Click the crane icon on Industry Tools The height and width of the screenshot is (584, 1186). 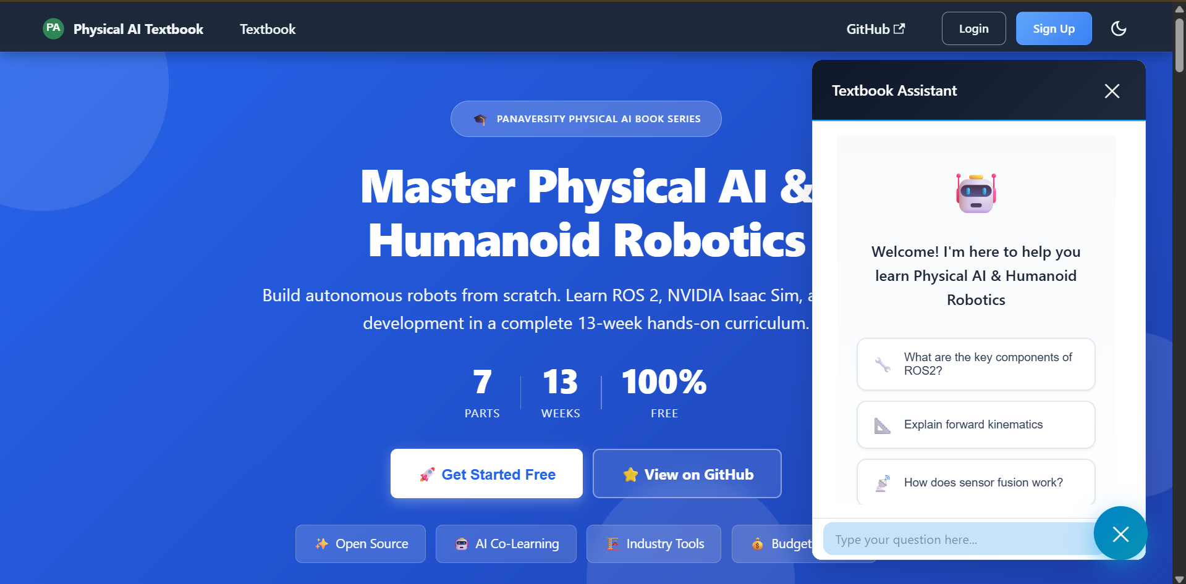click(x=612, y=544)
